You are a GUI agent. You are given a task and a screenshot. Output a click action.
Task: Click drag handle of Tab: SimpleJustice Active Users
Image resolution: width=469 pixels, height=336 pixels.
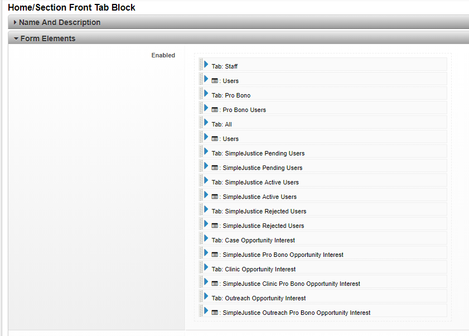(201, 180)
